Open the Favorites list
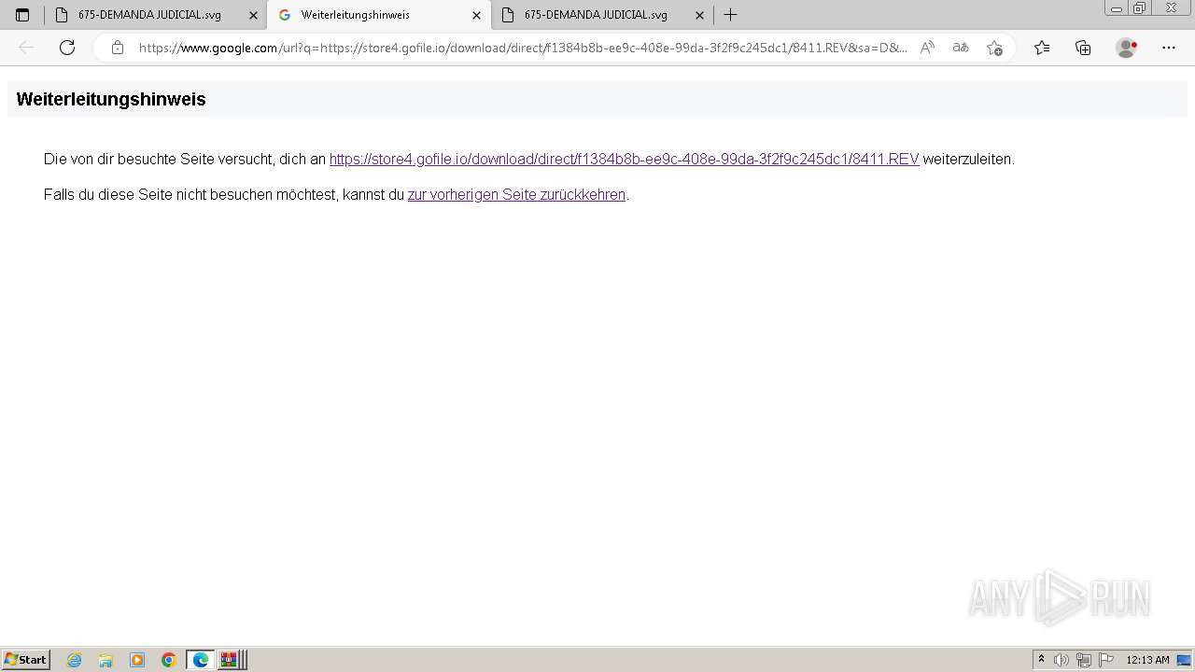Screen dimensions: 1195x672 pos(1042,48)
